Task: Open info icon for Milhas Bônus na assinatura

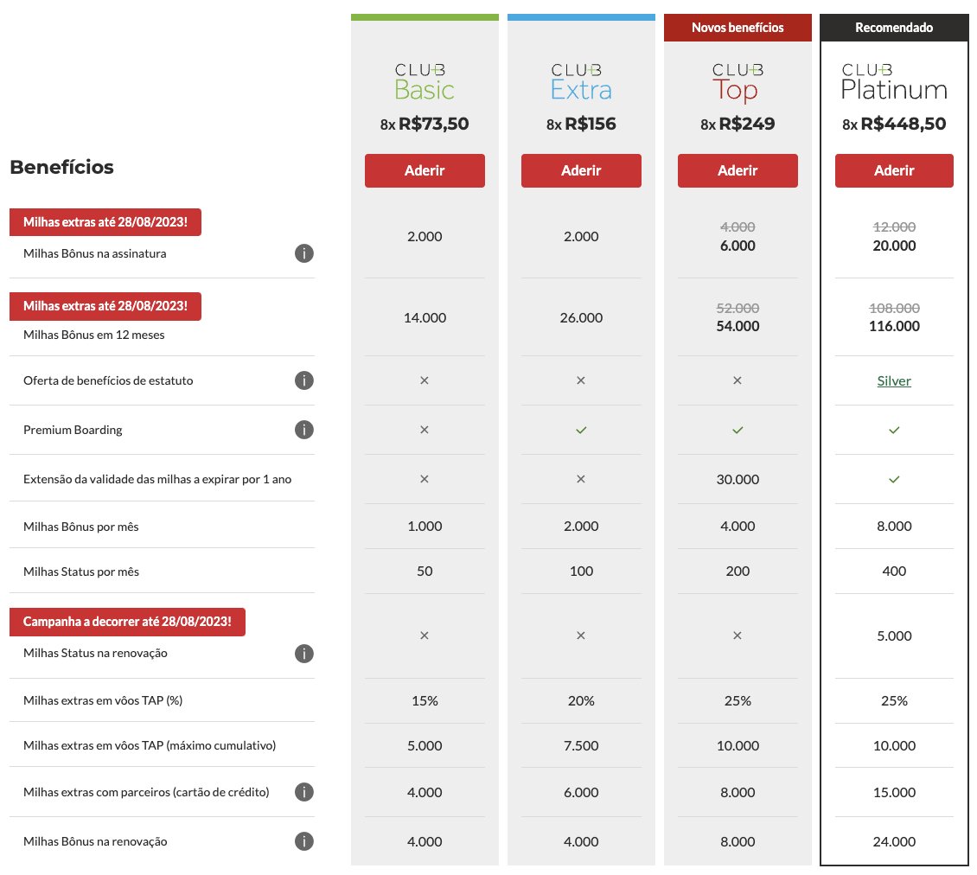Action: pos(304,253)
